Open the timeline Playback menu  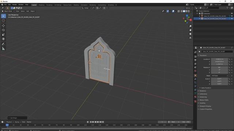(10, 122)
